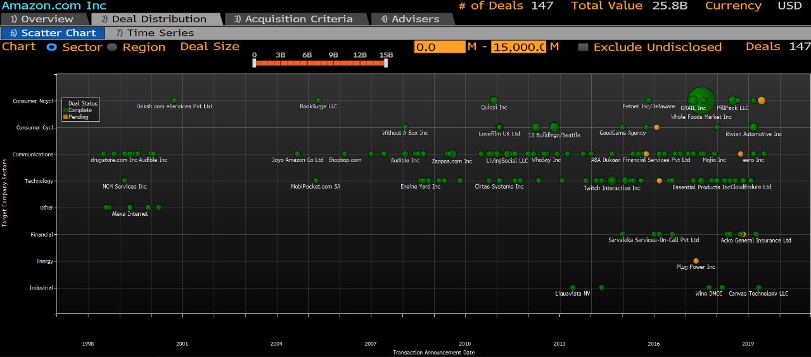Click the Lovefilm UK Ltd bubble

point(499,127)
